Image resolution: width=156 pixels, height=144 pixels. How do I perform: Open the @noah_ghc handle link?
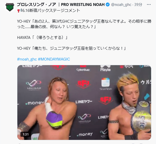pyautogui.click(x=121, y=5)
